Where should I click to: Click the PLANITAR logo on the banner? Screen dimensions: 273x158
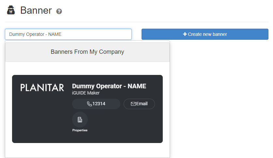[x=42, y=88]
